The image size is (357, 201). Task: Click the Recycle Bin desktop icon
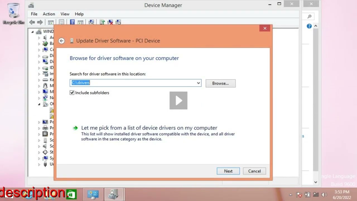pyautogui.click(x=14, y=13)
